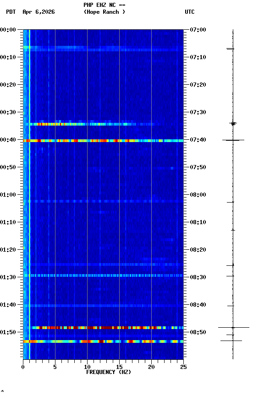
Task: Click the Hope Ranch station name
Action: pos(104,12)
